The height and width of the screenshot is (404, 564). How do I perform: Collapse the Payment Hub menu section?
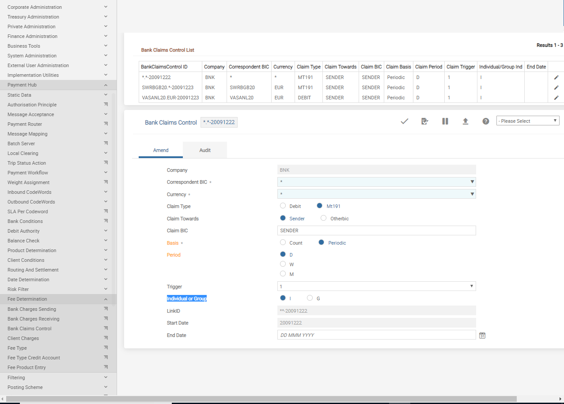106,85
